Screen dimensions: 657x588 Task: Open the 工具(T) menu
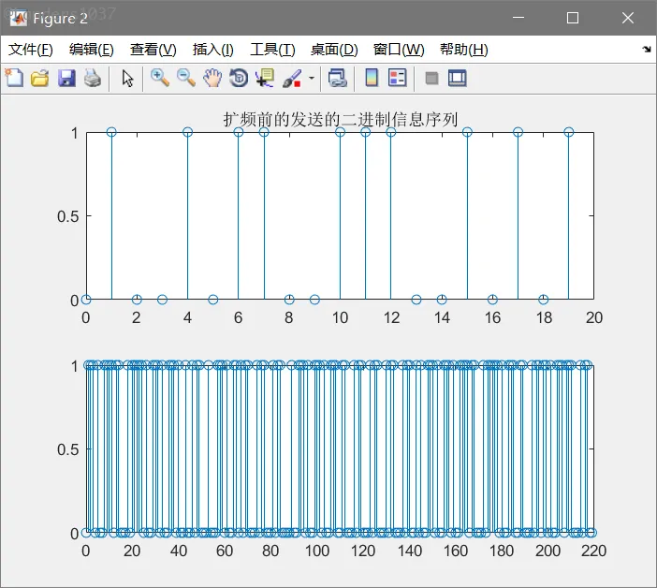pos(272,50)
